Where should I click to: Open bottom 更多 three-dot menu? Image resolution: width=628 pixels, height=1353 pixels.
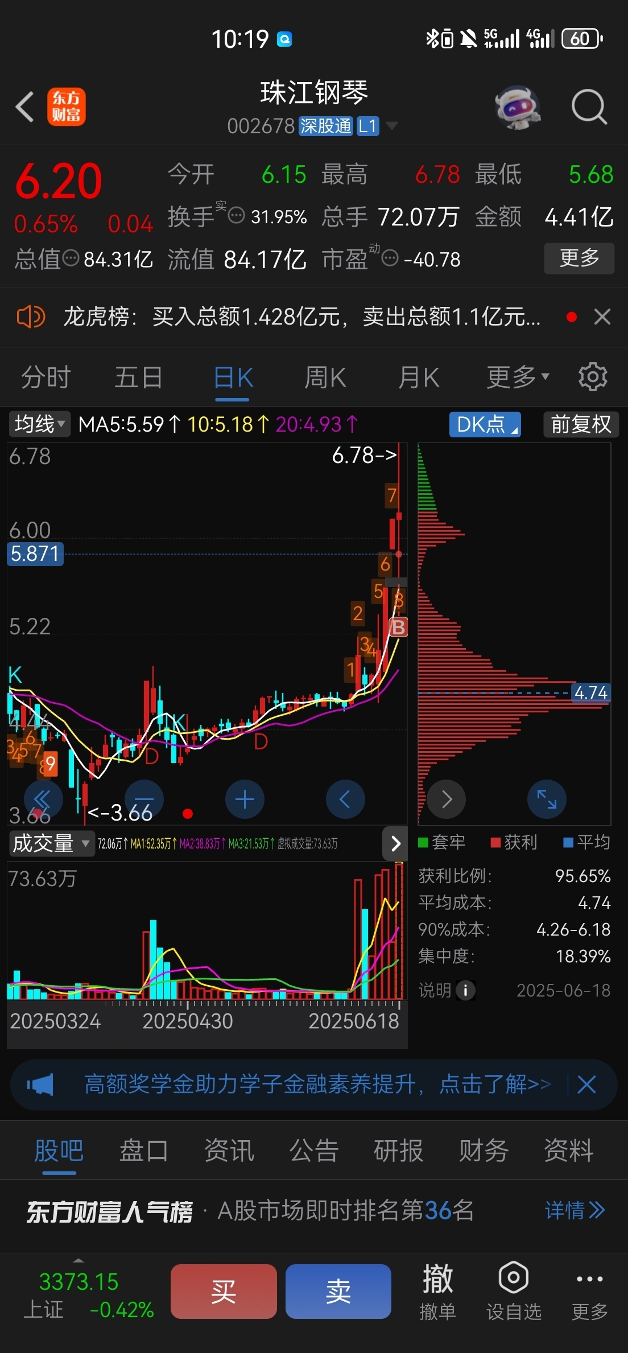point(589,1291)
